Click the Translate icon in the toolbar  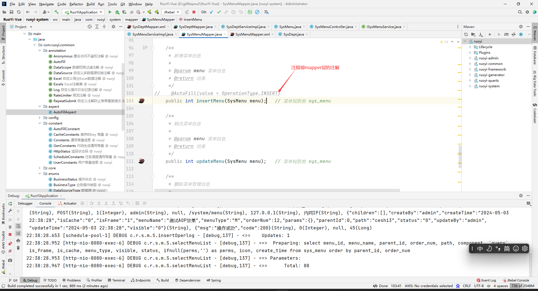[266, 12]
